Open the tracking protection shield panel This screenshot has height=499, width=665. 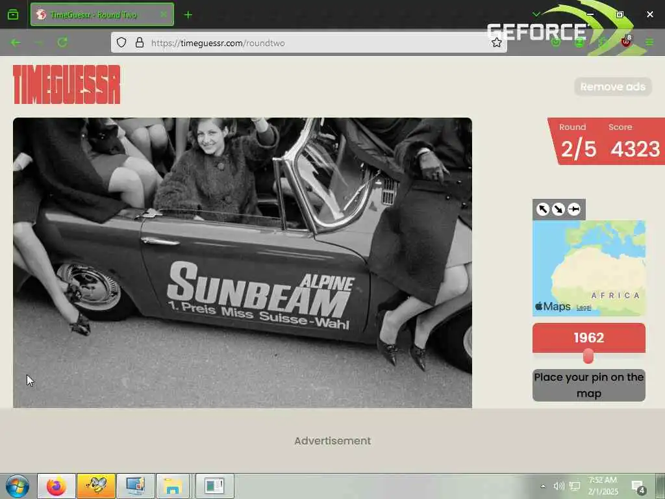[121, 42]
